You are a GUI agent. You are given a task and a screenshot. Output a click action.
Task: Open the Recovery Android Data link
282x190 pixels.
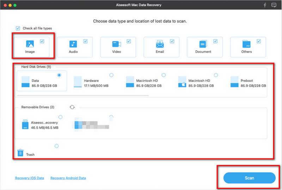click(x=68, y=178)
